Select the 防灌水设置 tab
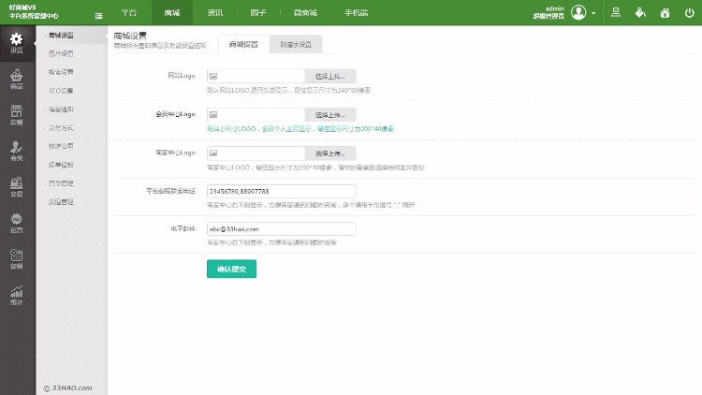702x395 pixels. click(x=296, y=44)
